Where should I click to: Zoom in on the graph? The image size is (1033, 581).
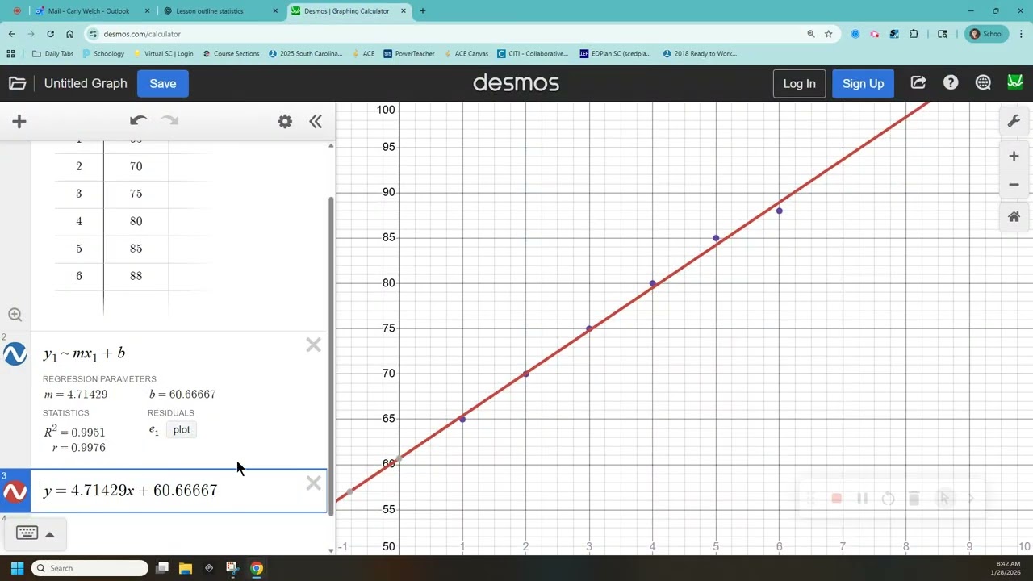pos(1014,157)
